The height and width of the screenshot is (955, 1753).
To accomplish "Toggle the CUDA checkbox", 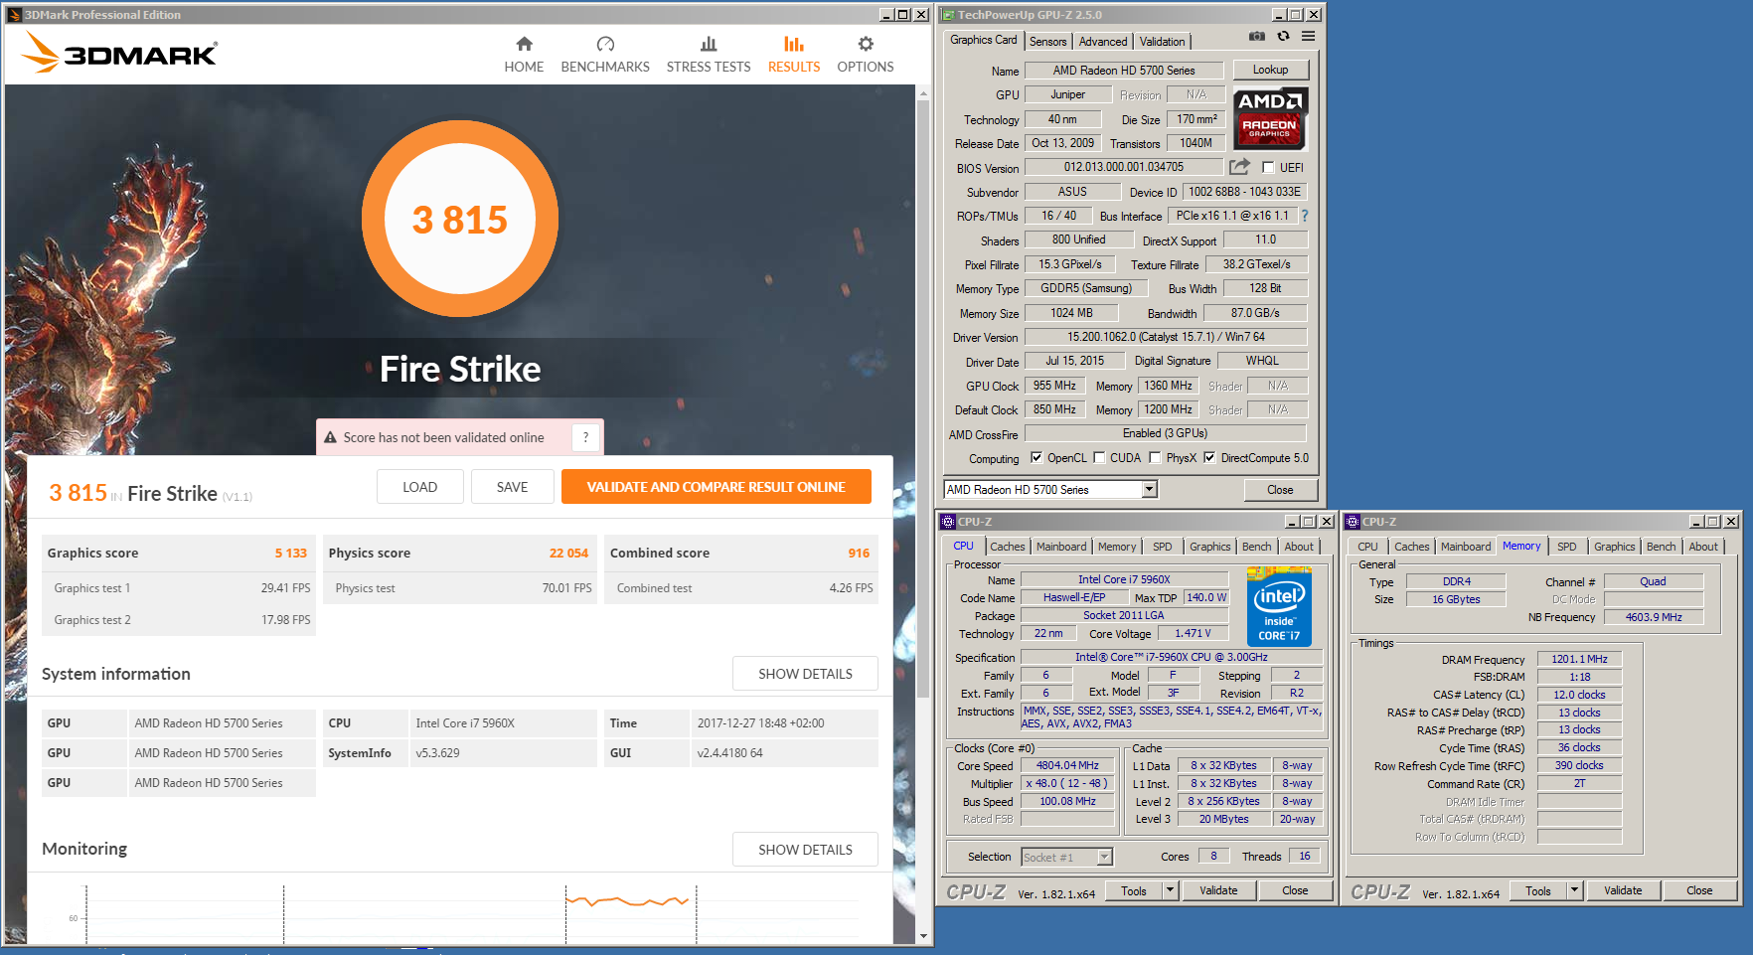I will click(x=1099, y=458).
